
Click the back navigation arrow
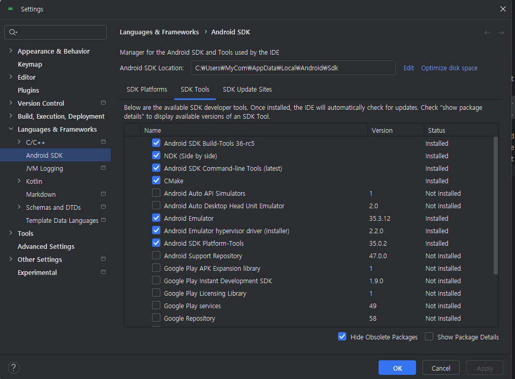click(487, 32)
